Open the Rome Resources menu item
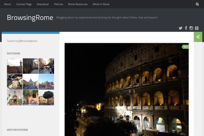Image resolution: width=204 pixels, height=136 pixels. 78,4
